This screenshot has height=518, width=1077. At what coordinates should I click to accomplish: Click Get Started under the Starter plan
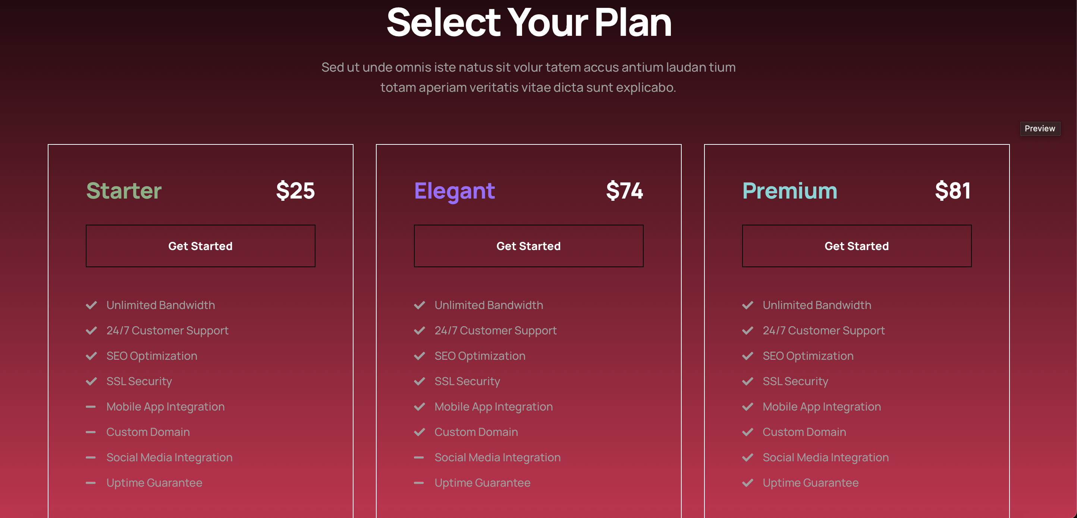(x=200, y=246)
